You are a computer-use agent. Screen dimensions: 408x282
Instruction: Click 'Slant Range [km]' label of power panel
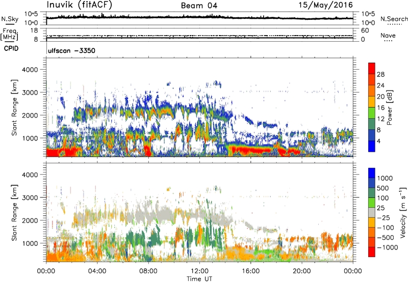14,107
